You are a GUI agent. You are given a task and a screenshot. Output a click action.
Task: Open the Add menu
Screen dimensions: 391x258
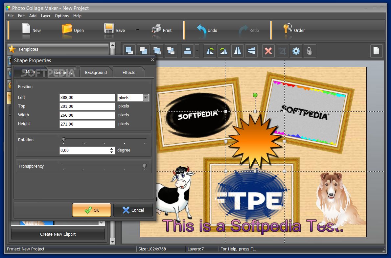coord(33,16)
